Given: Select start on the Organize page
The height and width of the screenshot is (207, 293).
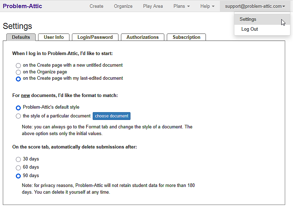Looking at the screenshot, I should [18, 72].
